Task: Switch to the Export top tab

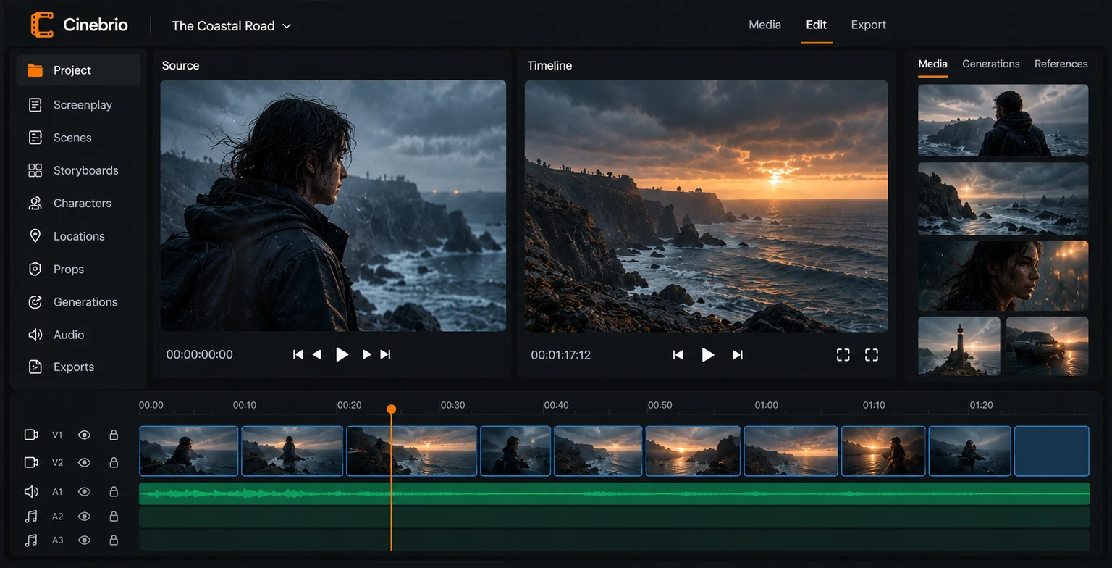Action: pyautogui.click(x=869, y=25)
